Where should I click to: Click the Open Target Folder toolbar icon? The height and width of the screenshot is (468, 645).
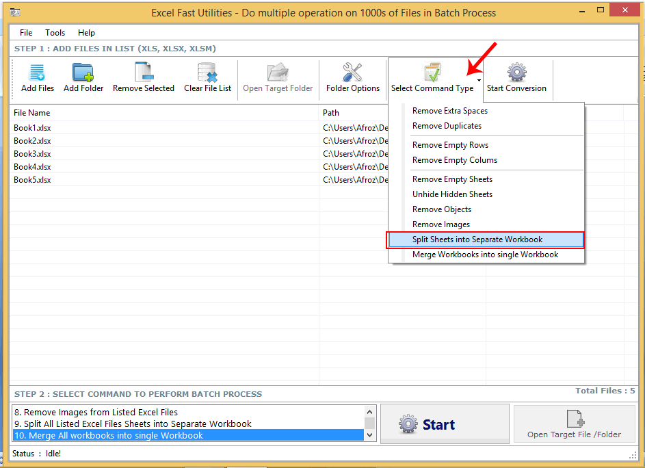tap(278, 71)
